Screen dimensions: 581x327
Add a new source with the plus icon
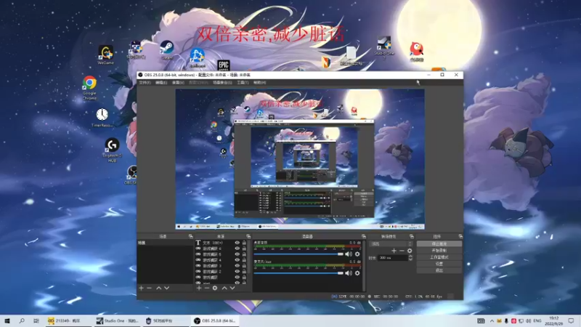coord(199,288)
